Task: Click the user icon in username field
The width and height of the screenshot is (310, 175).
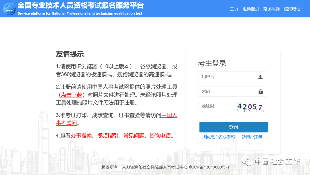Action: [x=260, y=77]
